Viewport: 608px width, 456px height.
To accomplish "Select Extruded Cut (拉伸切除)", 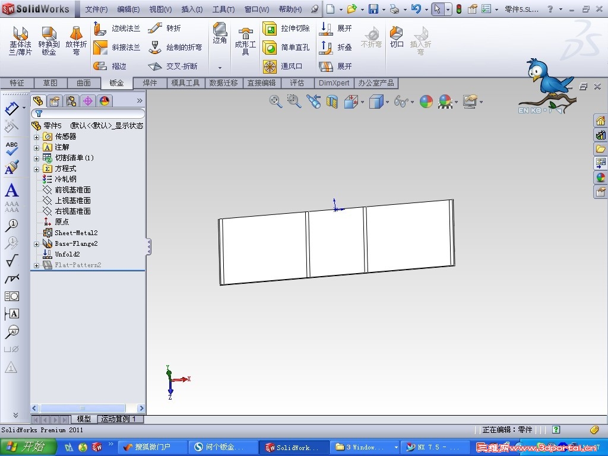I will (x=286, y=28).
